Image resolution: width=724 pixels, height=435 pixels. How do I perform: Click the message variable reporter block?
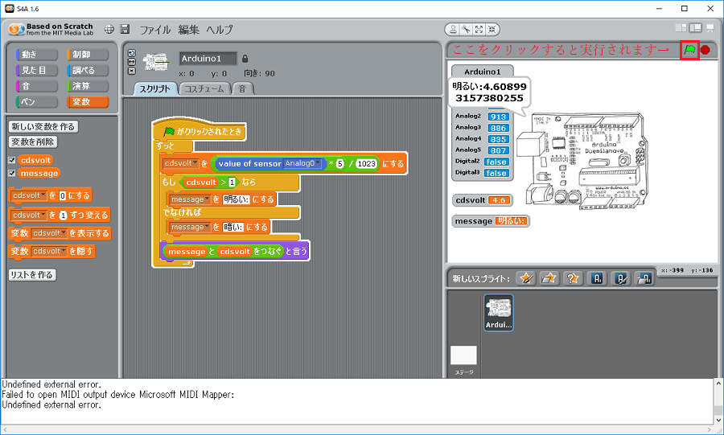click(39, 174)
